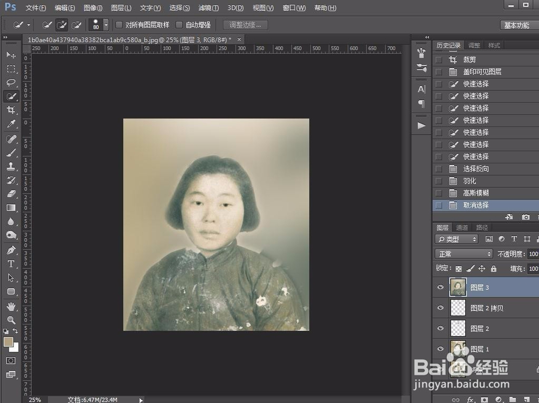Open the Paragraph panel icon

click(x=421, y=104)
